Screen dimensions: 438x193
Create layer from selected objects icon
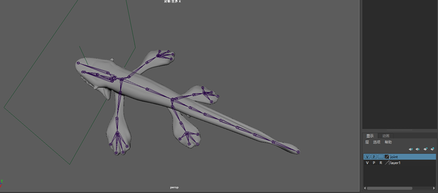(x=432, y=149)
